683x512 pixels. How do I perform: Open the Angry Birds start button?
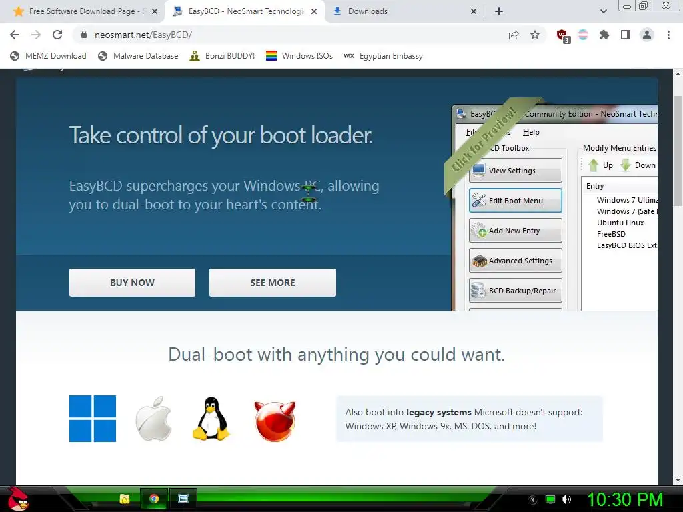pos(17,498)
